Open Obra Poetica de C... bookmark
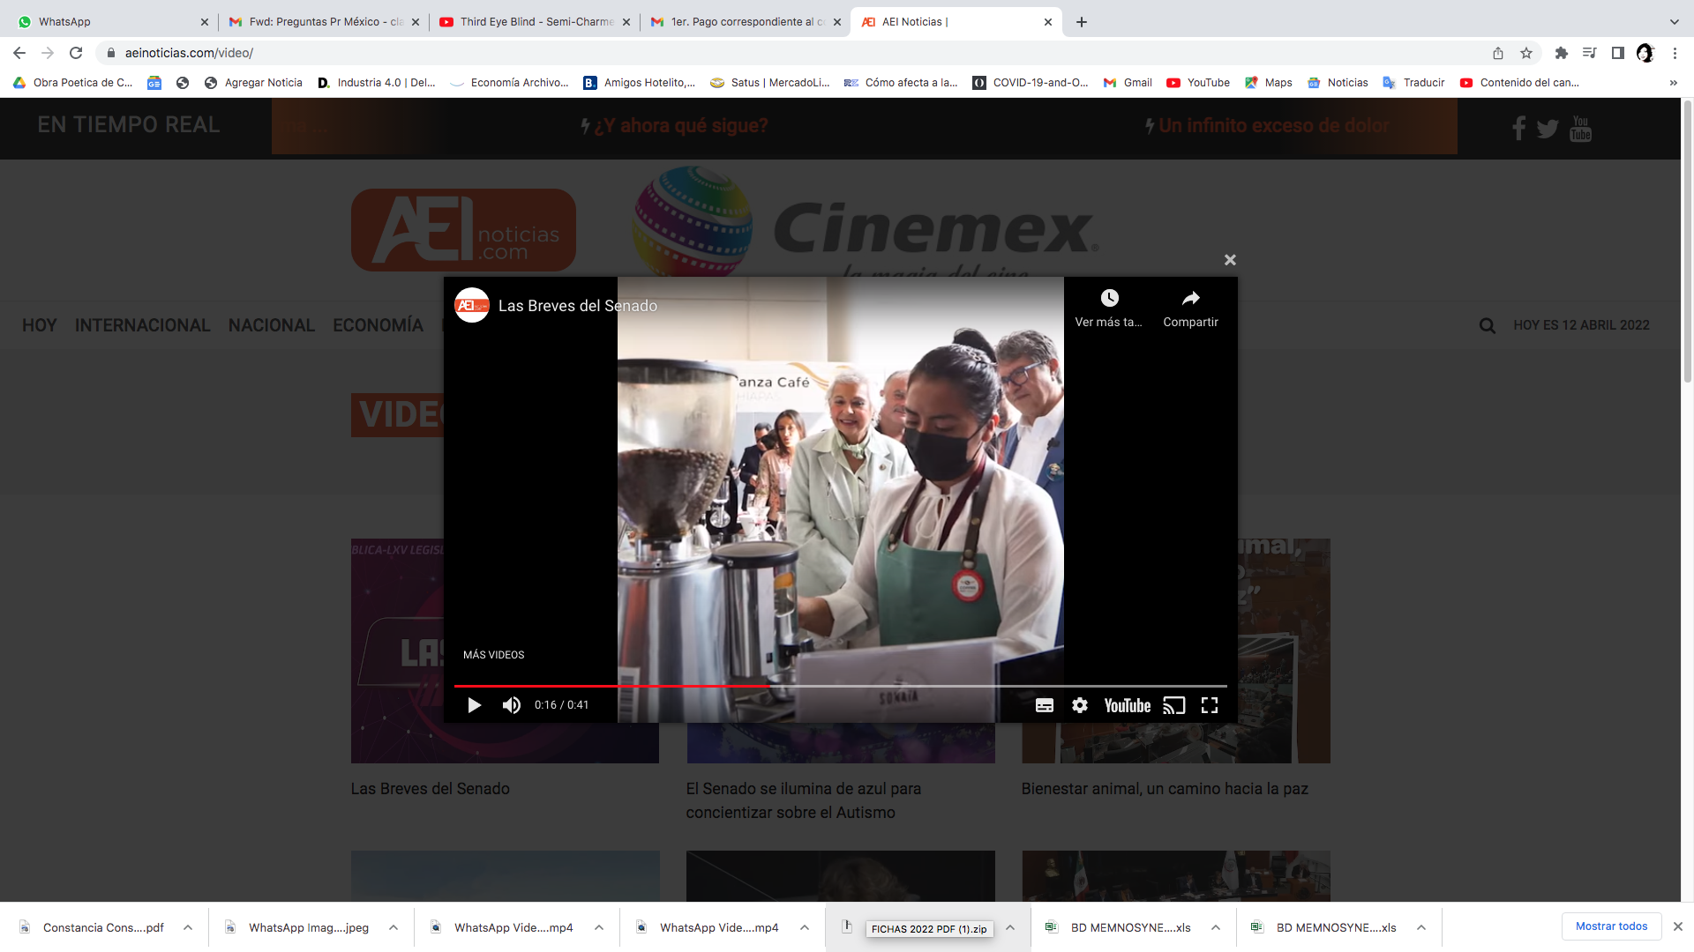1694x952 pixels. (x=72, y=83)
